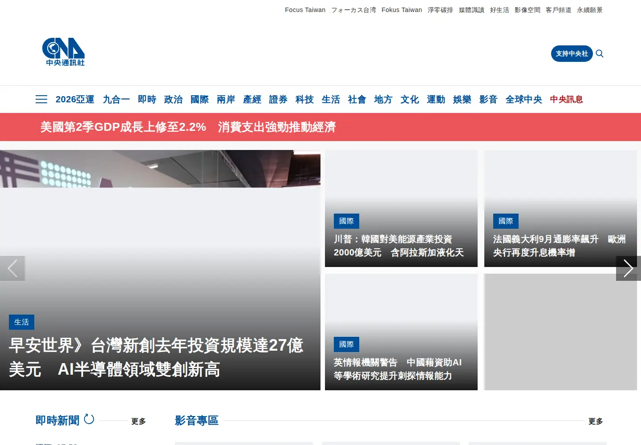Image resolution: width=641 pixels, height=445 pixels.
Task: Open the 媒體識讀 top link
Action: pyautogui.click(x=471, y=10)
